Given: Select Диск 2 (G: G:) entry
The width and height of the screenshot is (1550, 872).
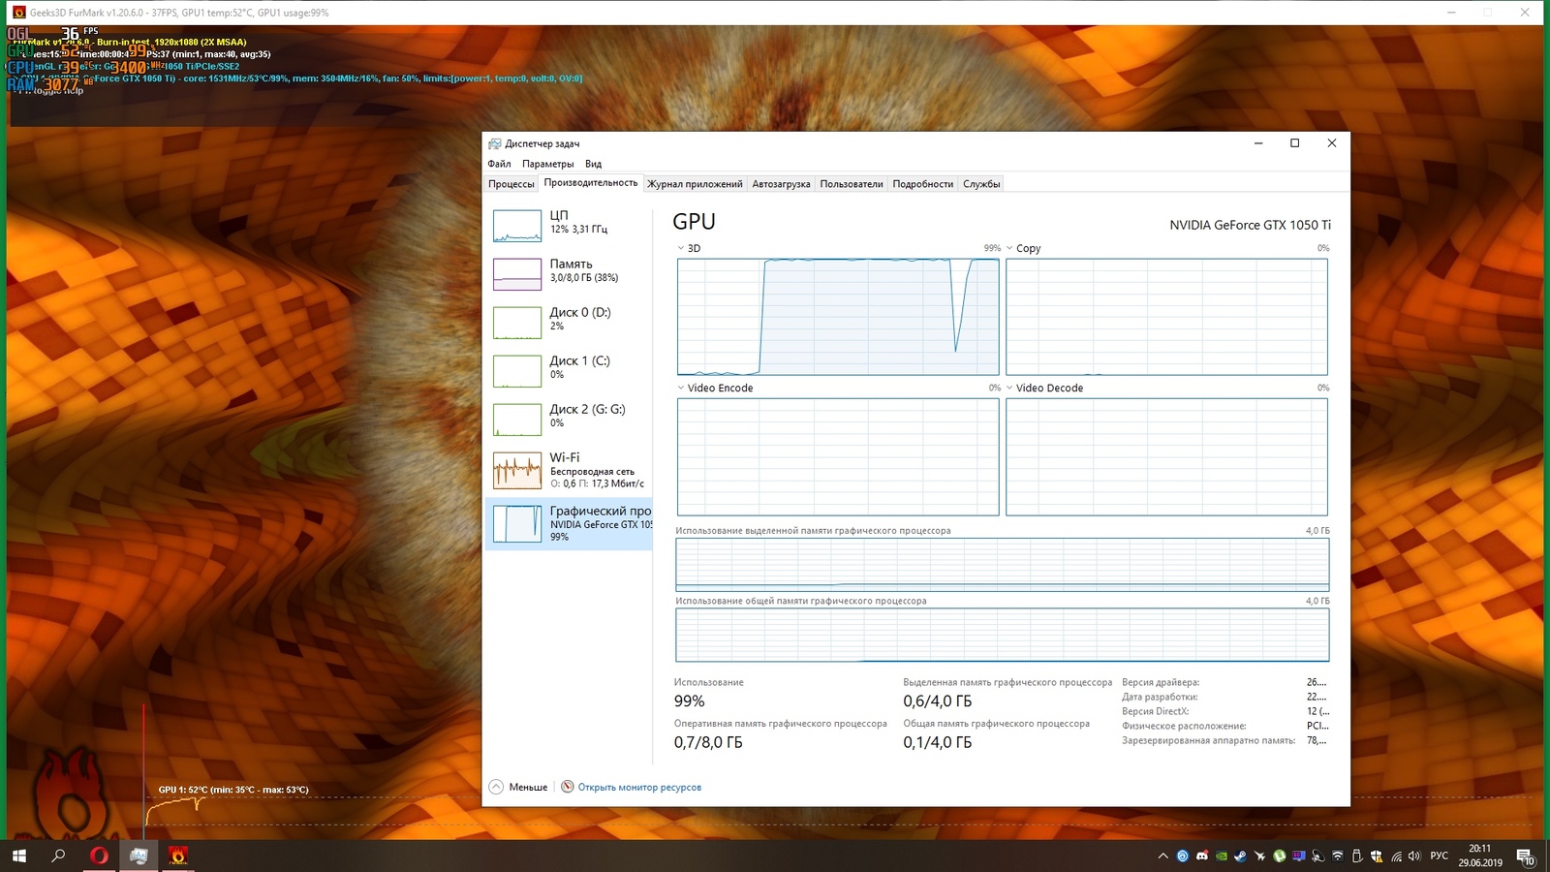Looking at the screenshot, I should click(569, 420).
